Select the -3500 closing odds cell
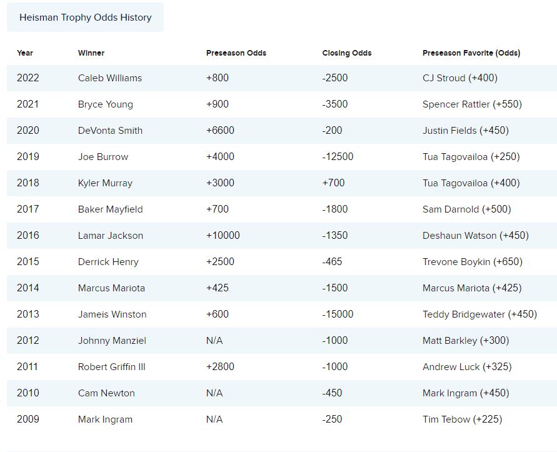Image resolution: width=557 pixels, height=452 pixels. tap(334, 104)
